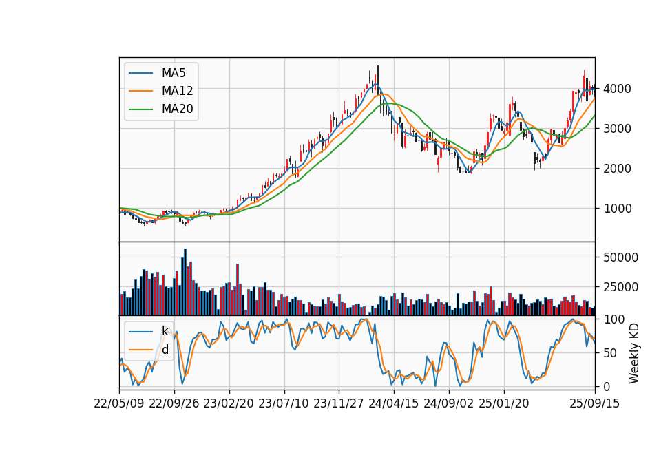Click the MA12 legend label
The image size is (661, 475).
pyautogui.click(x=177, y=91)
